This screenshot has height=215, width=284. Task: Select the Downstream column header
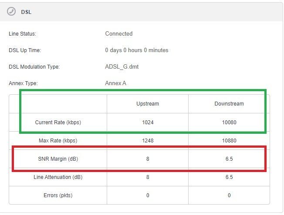tap(229, 104)
